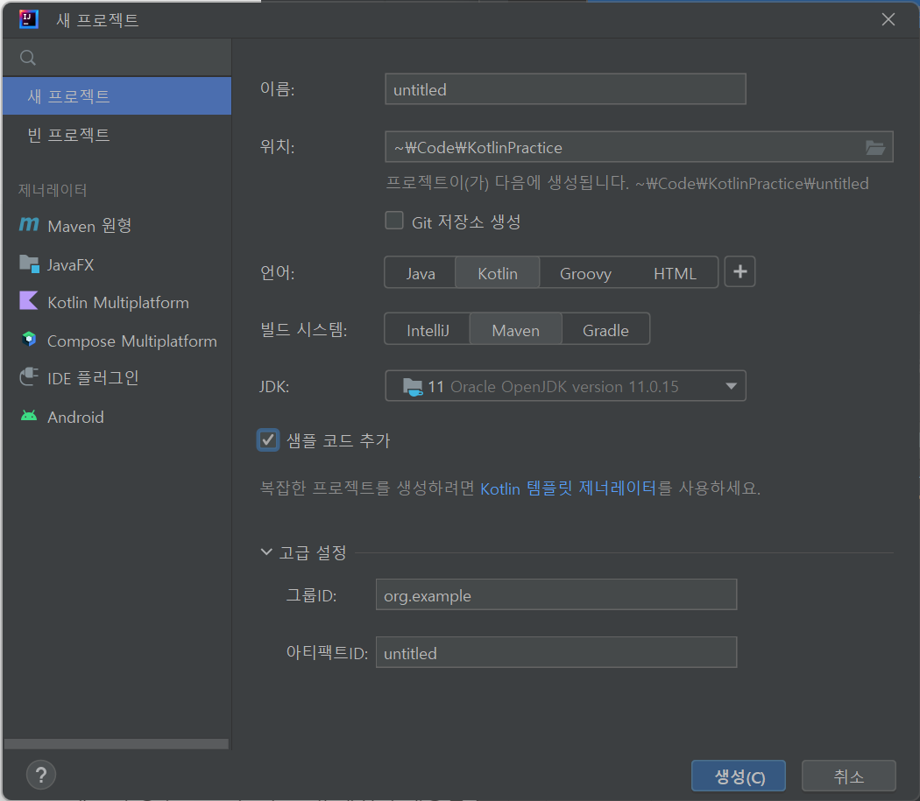Click the plus icon to add a language

point(740,271)
